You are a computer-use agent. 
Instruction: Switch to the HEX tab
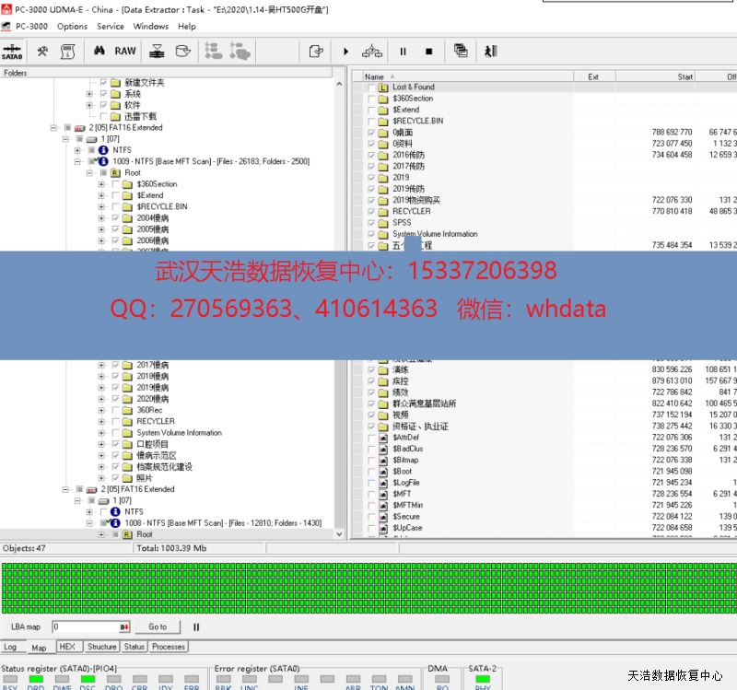(x=67, y=647)
